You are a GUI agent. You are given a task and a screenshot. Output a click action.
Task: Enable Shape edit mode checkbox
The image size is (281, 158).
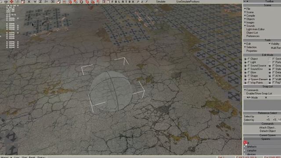[x=249, y=76]
